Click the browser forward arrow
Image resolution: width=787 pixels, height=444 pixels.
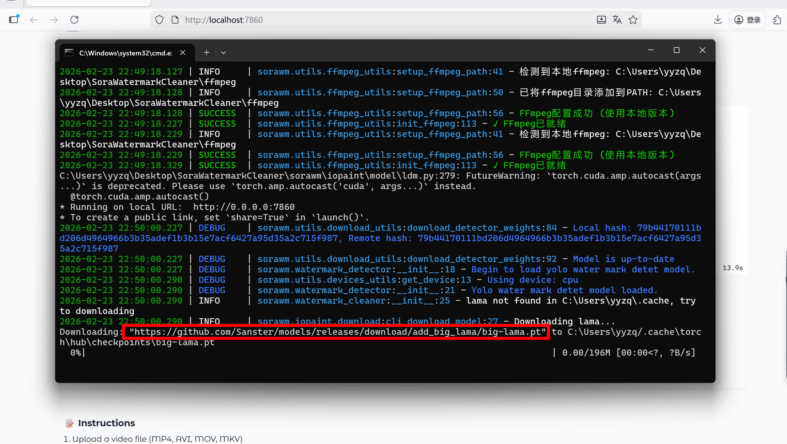coord(54,20)
